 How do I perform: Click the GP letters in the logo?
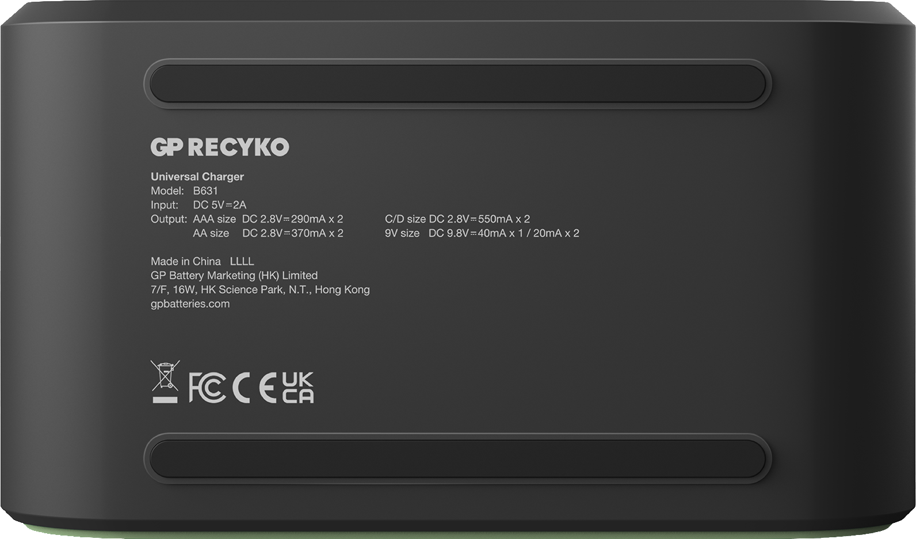[x=167, y=147]
